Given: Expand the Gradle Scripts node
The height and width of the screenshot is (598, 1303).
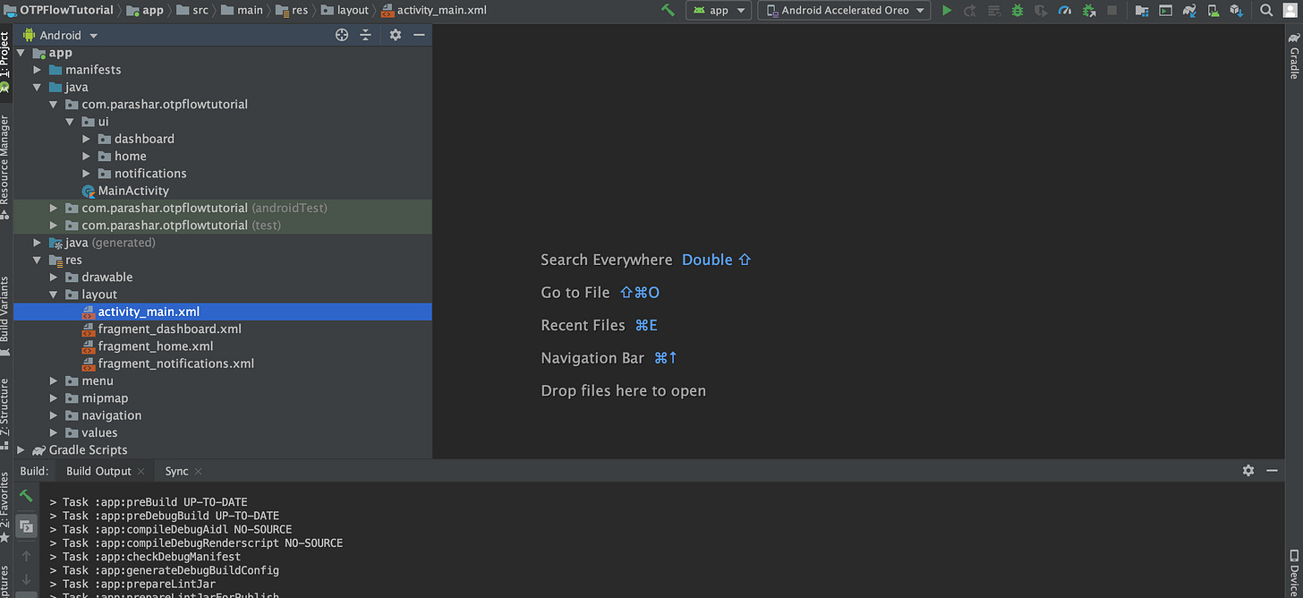Looking at the screenshot, I should pos(21,449).
